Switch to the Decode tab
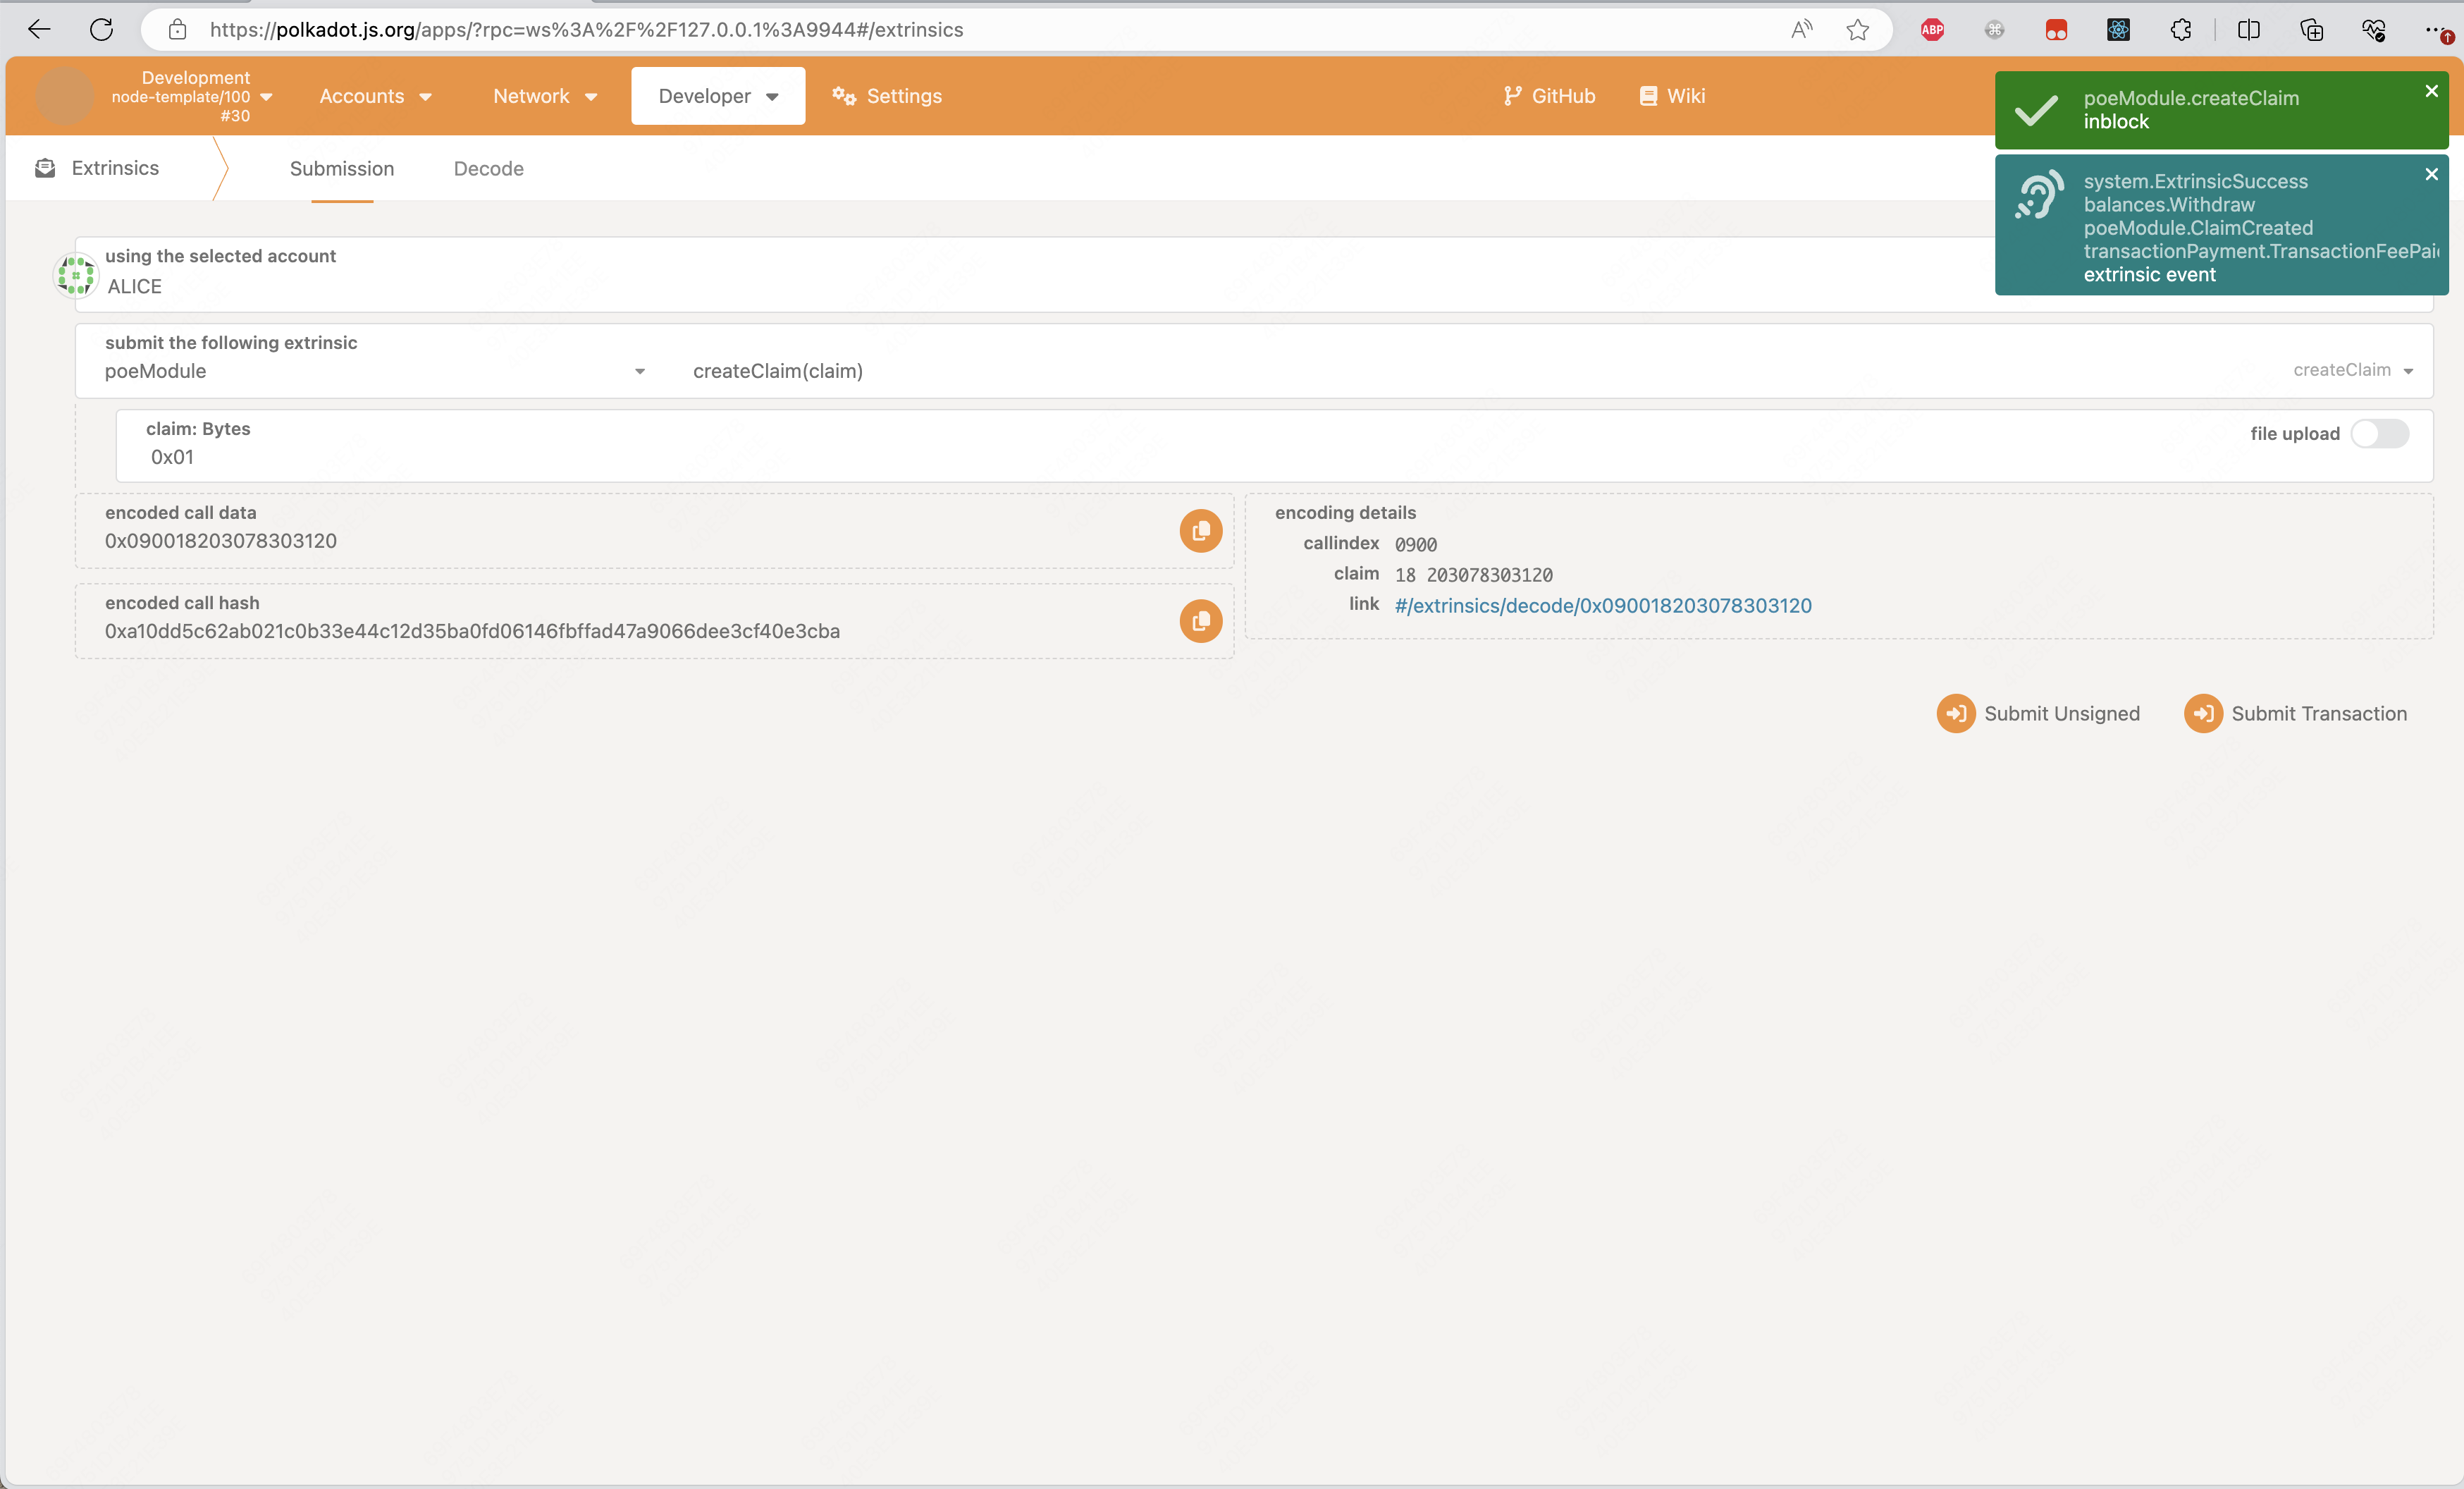 point(488,168)
